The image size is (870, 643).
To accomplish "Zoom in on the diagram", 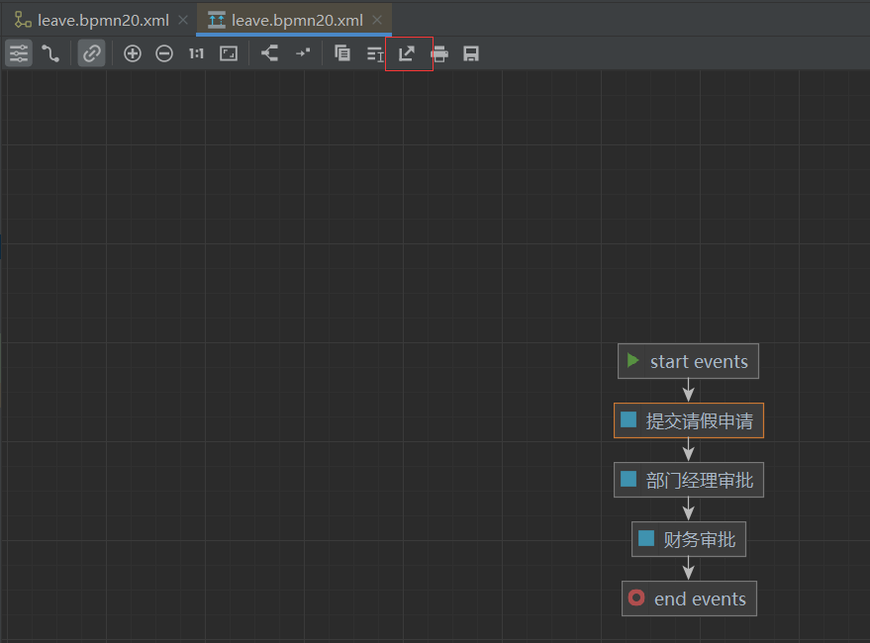I will pos(132,53).
